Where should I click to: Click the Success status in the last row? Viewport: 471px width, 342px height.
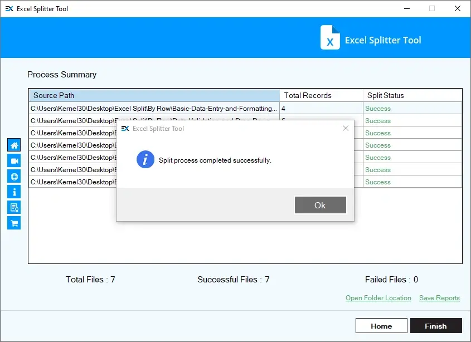(378, 182)
